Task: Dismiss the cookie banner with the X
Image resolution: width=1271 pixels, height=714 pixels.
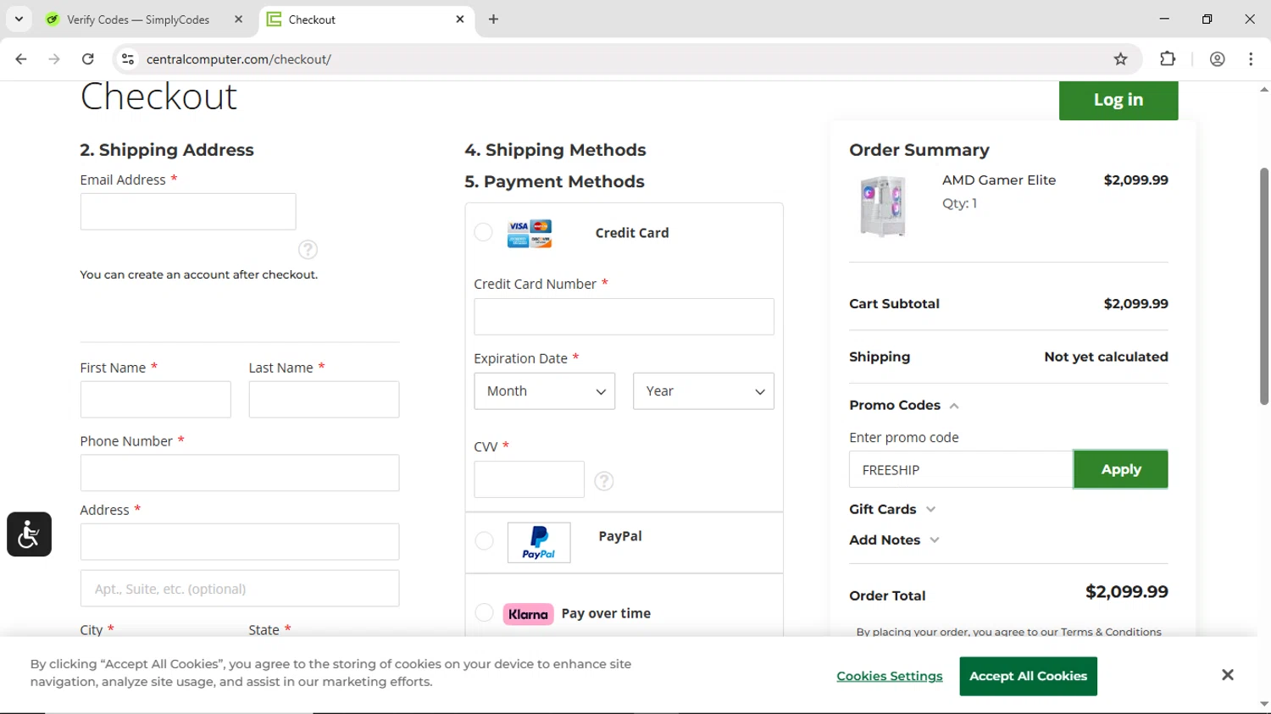Action: coord(1228,675)
